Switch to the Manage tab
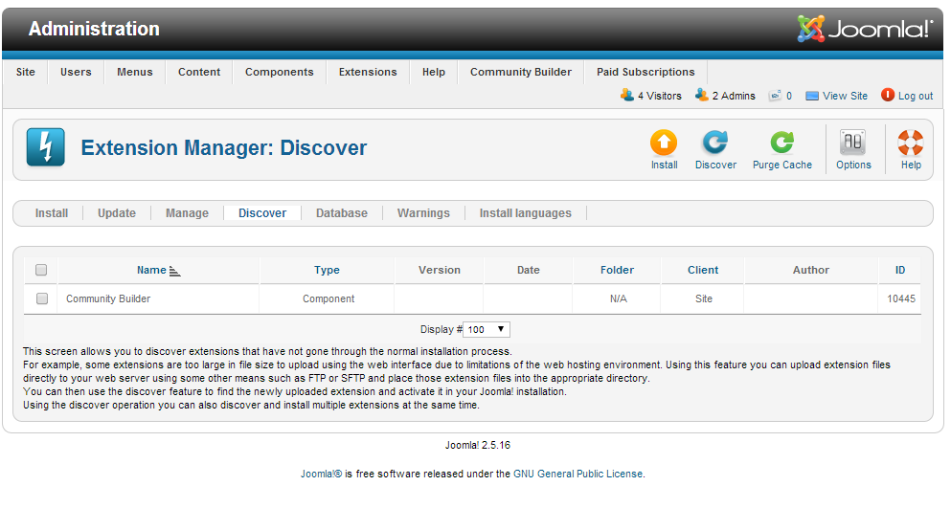Screen dimensions: 951x508 pos(187,212)
